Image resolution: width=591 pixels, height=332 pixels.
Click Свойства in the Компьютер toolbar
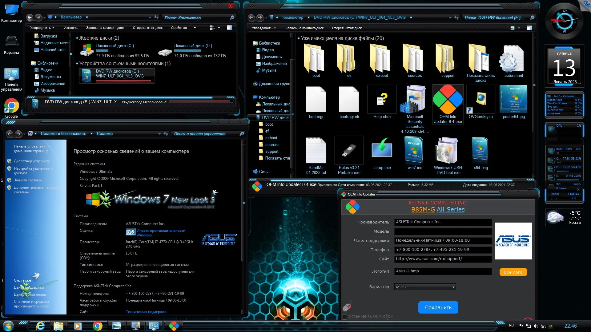click(179, 28)
